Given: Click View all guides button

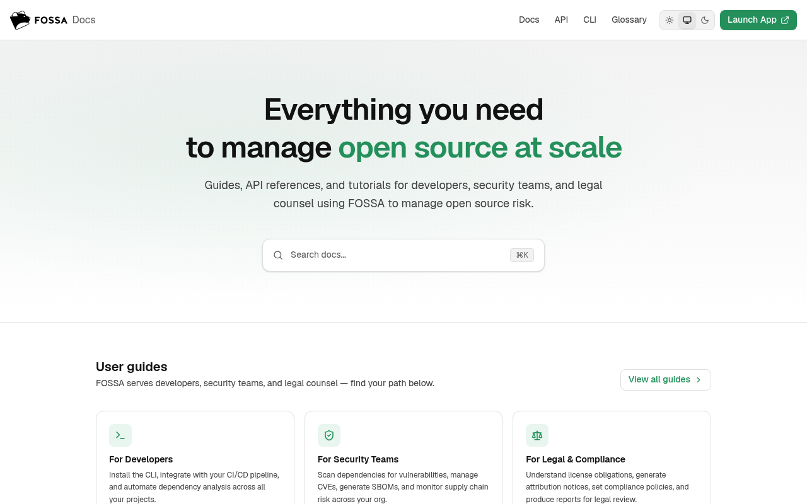Looking at the screenshot, I should point(666,380).
